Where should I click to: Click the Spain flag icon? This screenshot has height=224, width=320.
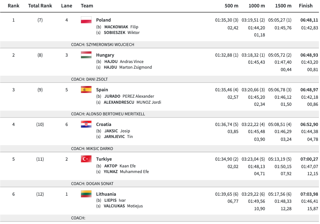click(x=86, y=90)
